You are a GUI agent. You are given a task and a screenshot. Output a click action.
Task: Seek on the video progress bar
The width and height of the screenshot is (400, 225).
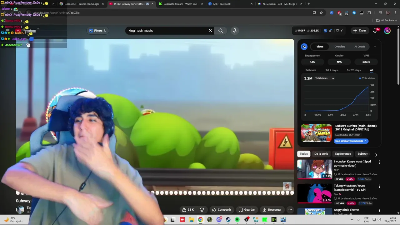(x=155, y=193)
